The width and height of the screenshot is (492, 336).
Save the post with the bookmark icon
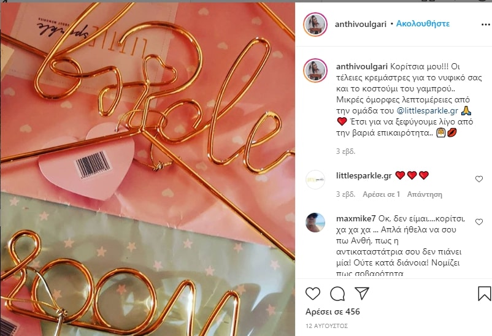click(485, 293)
